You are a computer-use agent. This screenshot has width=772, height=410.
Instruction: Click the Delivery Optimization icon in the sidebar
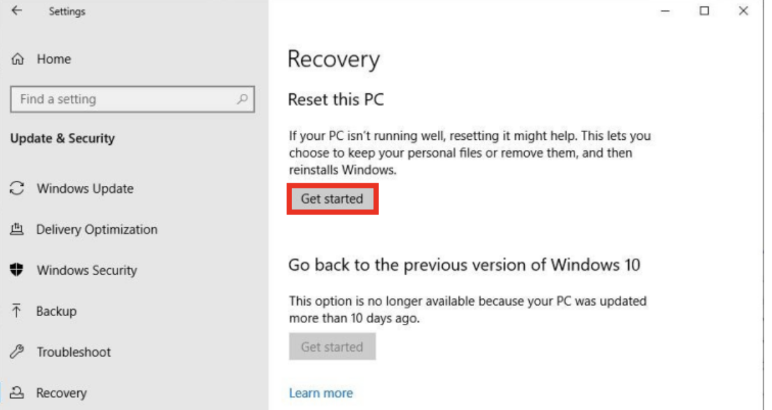(x=18, y=229)
